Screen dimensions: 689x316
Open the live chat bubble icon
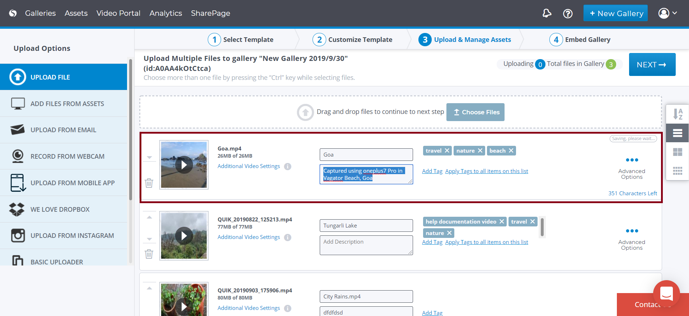click(666, 293)
